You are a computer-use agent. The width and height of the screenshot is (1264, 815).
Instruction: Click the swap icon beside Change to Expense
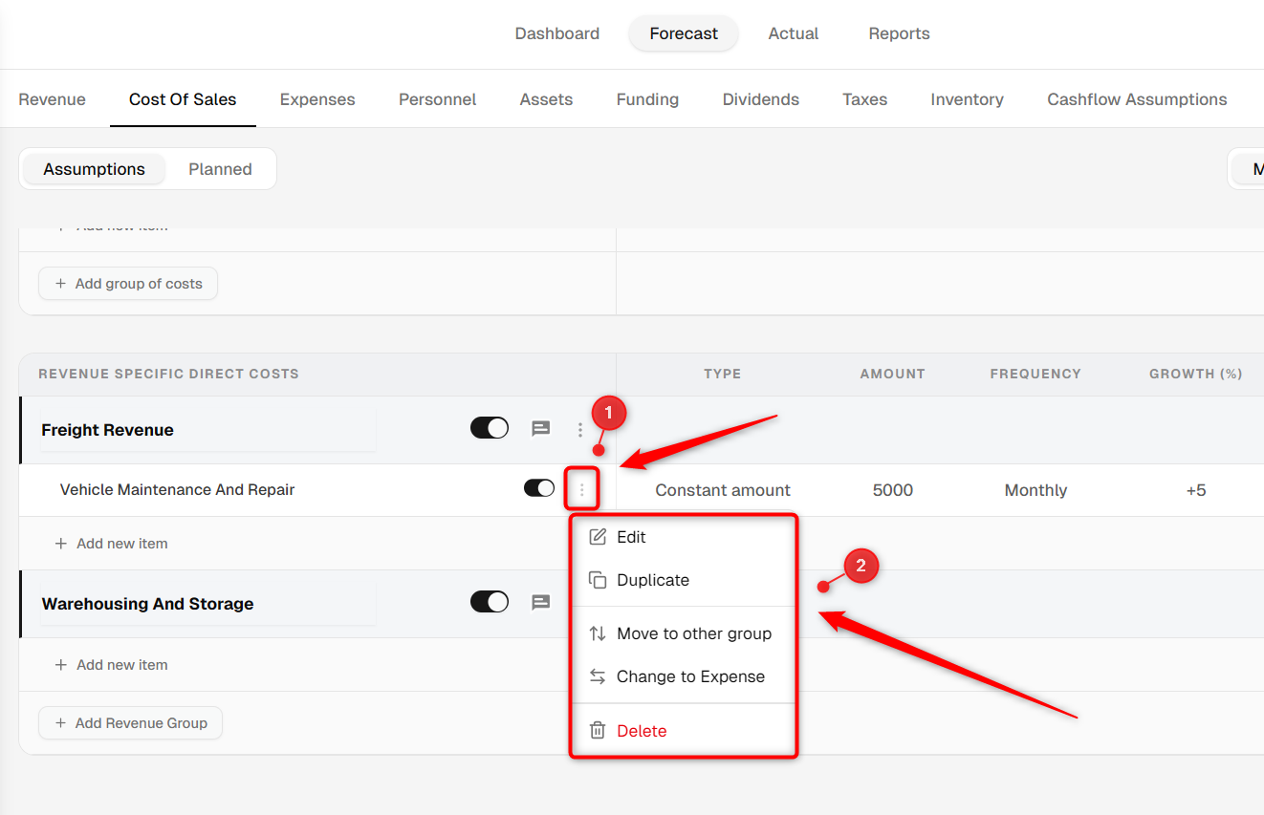point(598,676)
